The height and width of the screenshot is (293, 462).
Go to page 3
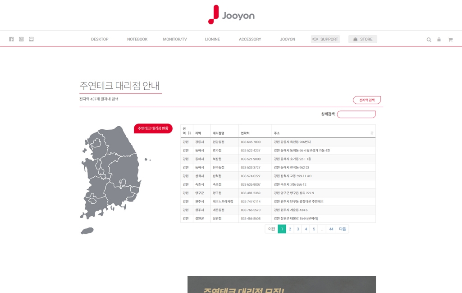click(298, 229)
